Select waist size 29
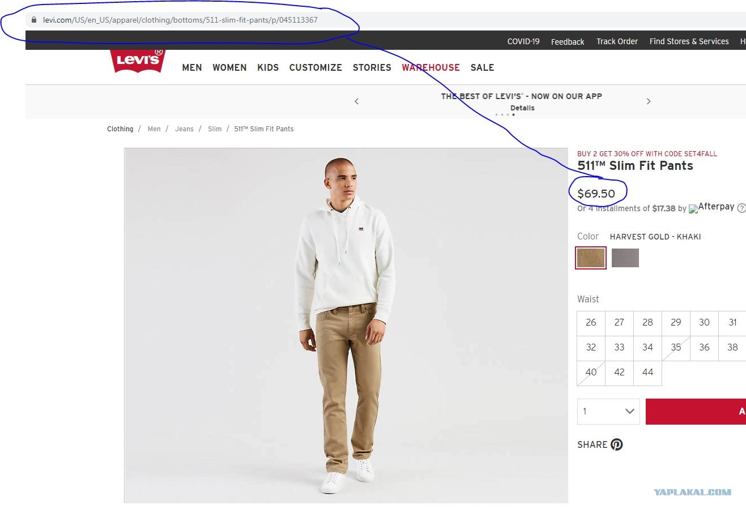 [676, 323]
